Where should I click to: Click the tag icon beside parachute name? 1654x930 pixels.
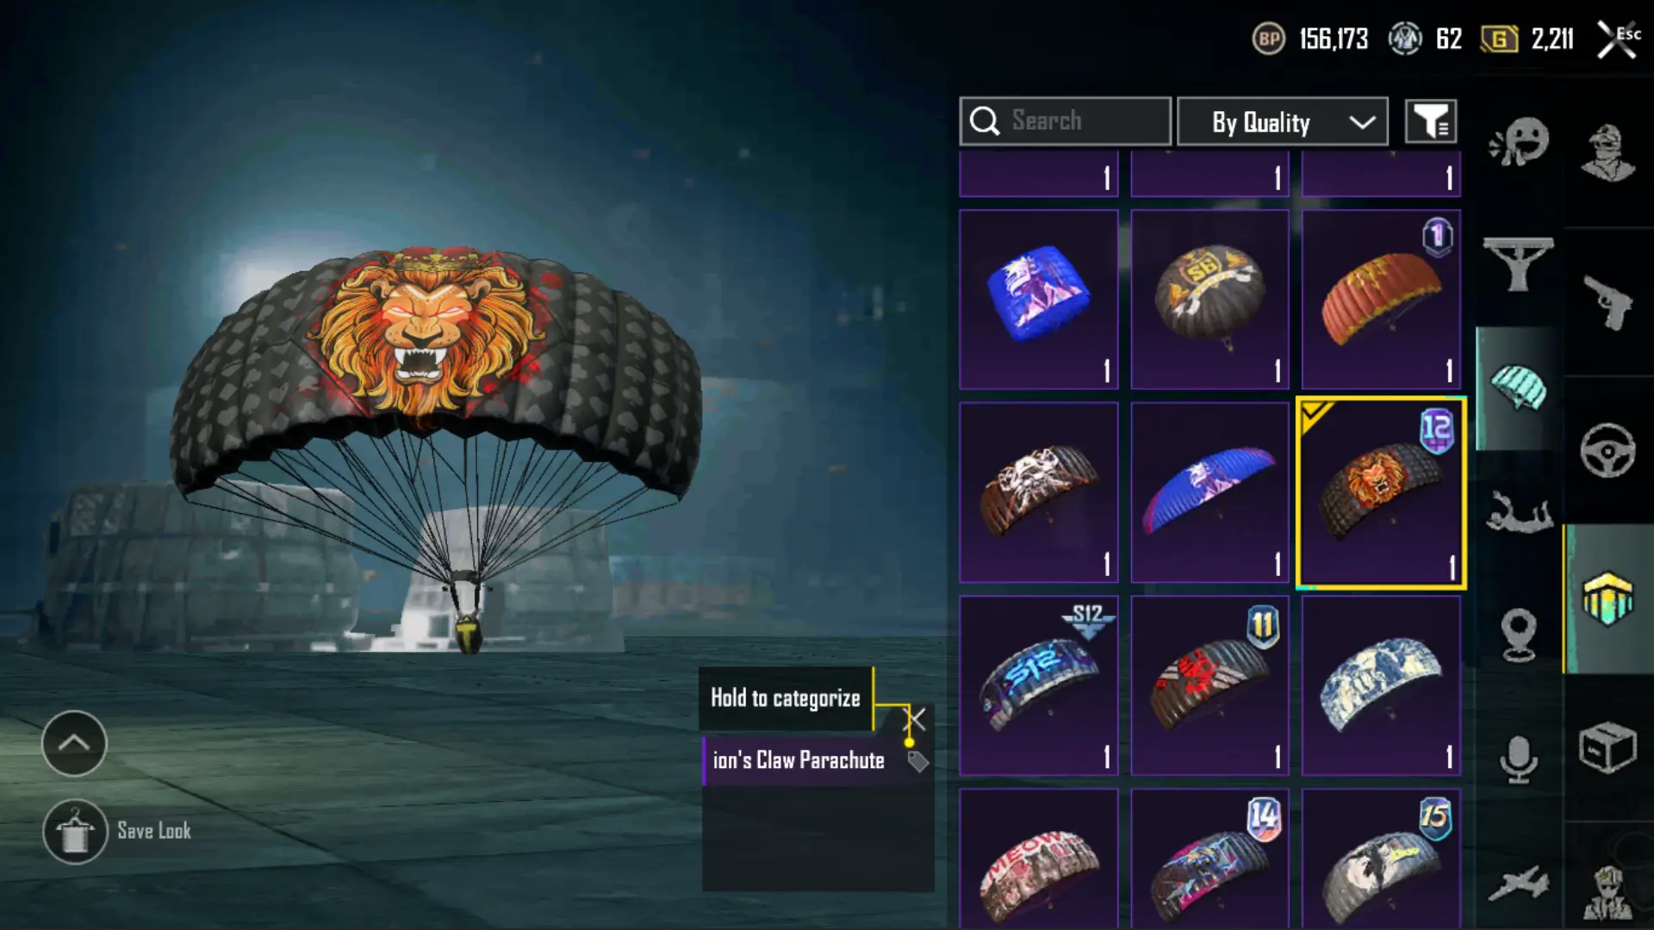tap(917, 761)
